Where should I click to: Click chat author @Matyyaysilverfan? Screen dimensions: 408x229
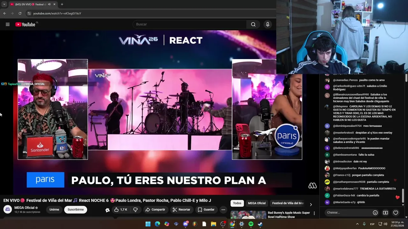345,168
